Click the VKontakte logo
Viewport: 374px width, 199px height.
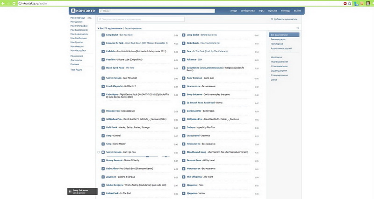[x=83, y=11]
